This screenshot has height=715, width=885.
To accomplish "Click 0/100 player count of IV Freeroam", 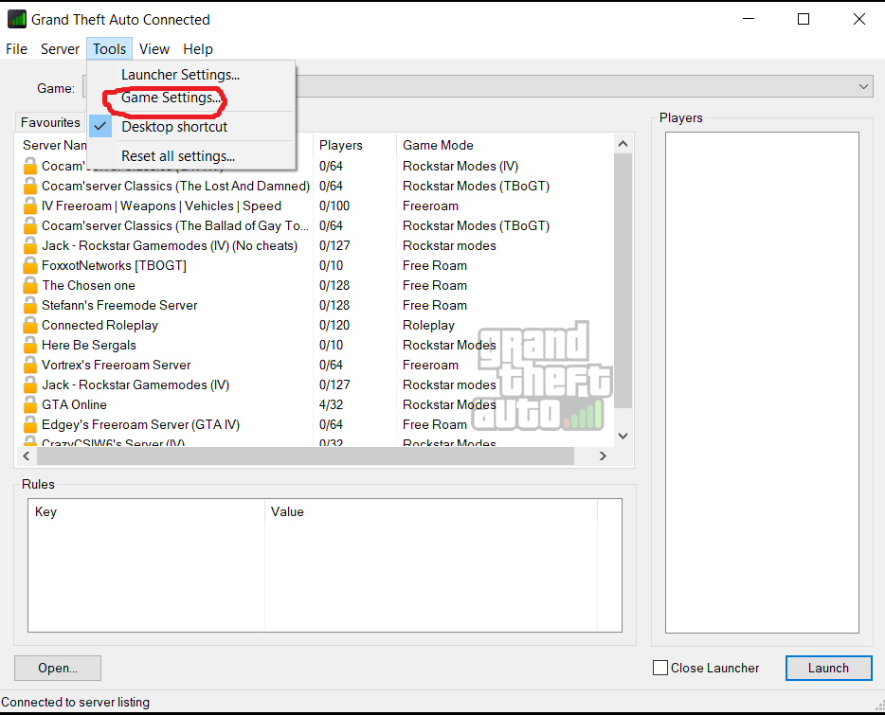I will tap(334, 206).
